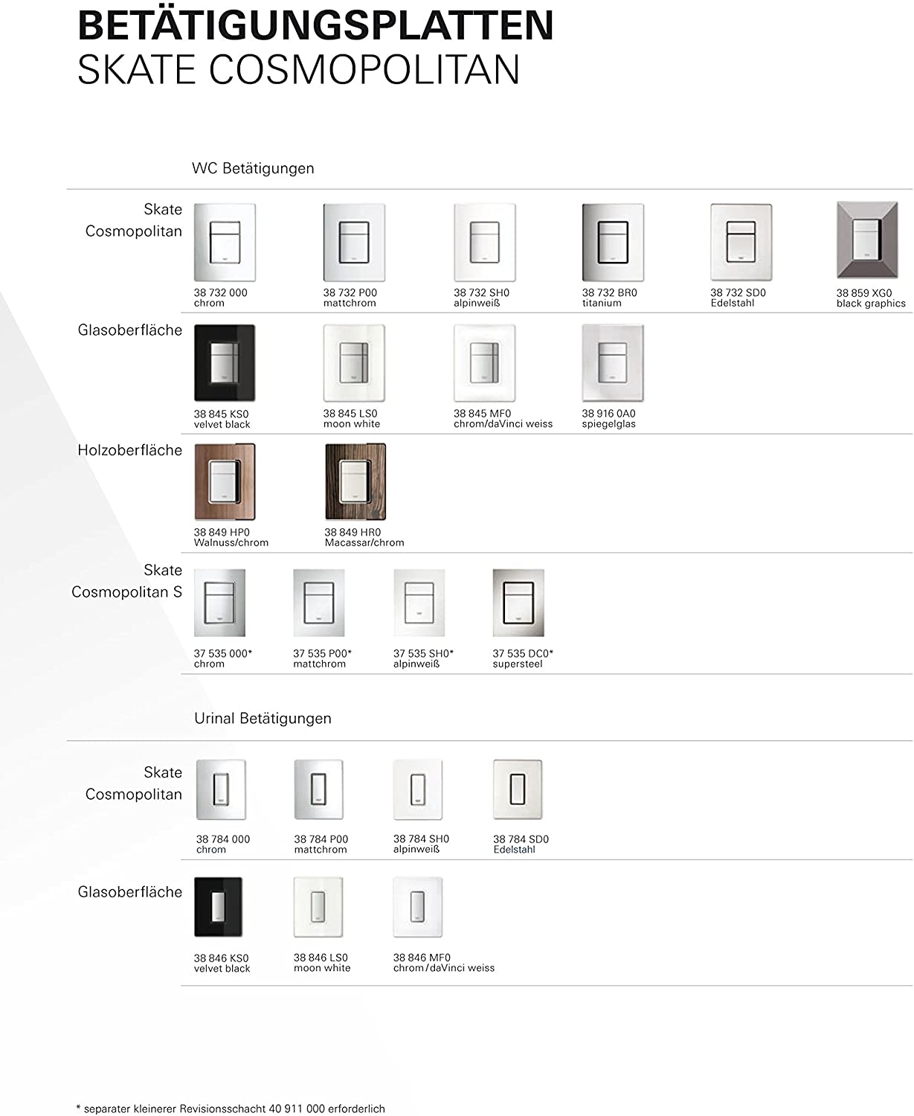Select the 38 732 P00 mattchrom plate image
The image size is (914, 1116).
[354, 243]
